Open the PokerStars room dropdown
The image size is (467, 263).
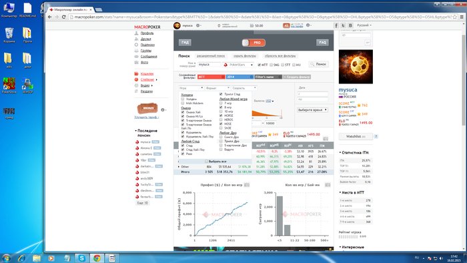[238, 65]
